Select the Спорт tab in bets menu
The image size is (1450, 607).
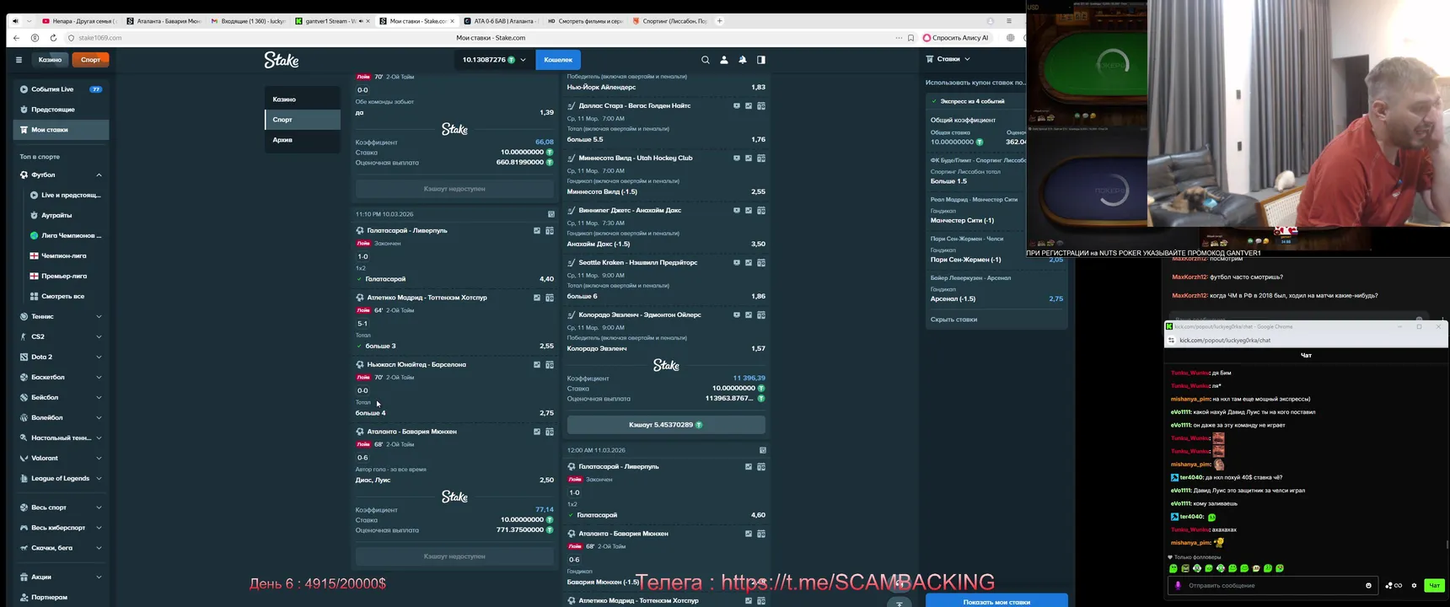(302, 120)
